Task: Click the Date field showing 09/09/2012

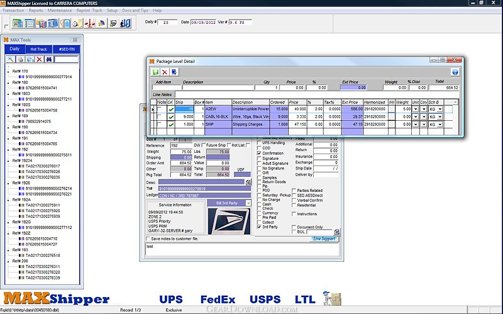Action: 203,22
